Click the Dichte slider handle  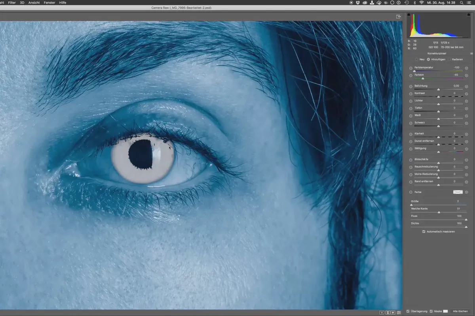coord(466,227)
